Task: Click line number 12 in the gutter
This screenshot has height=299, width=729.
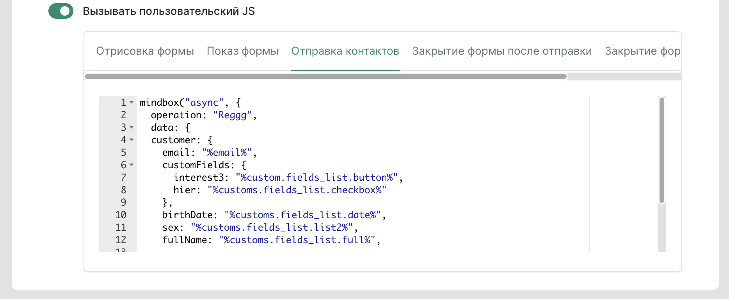Action: click(121, 240)
